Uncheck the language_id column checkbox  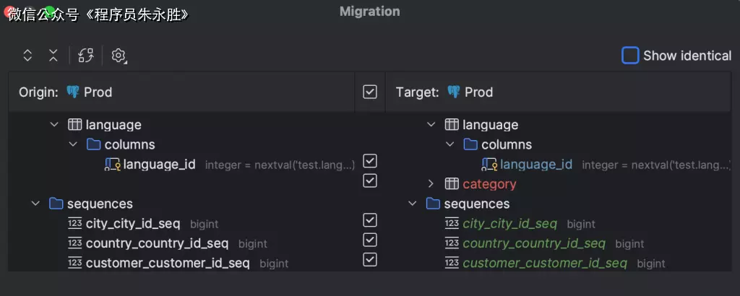(x=370, y=160)
